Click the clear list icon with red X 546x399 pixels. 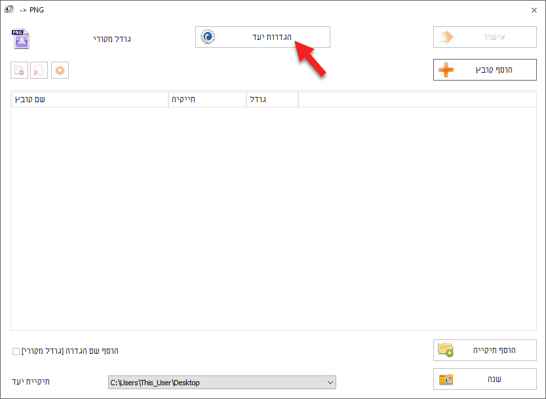coord(39,70)
